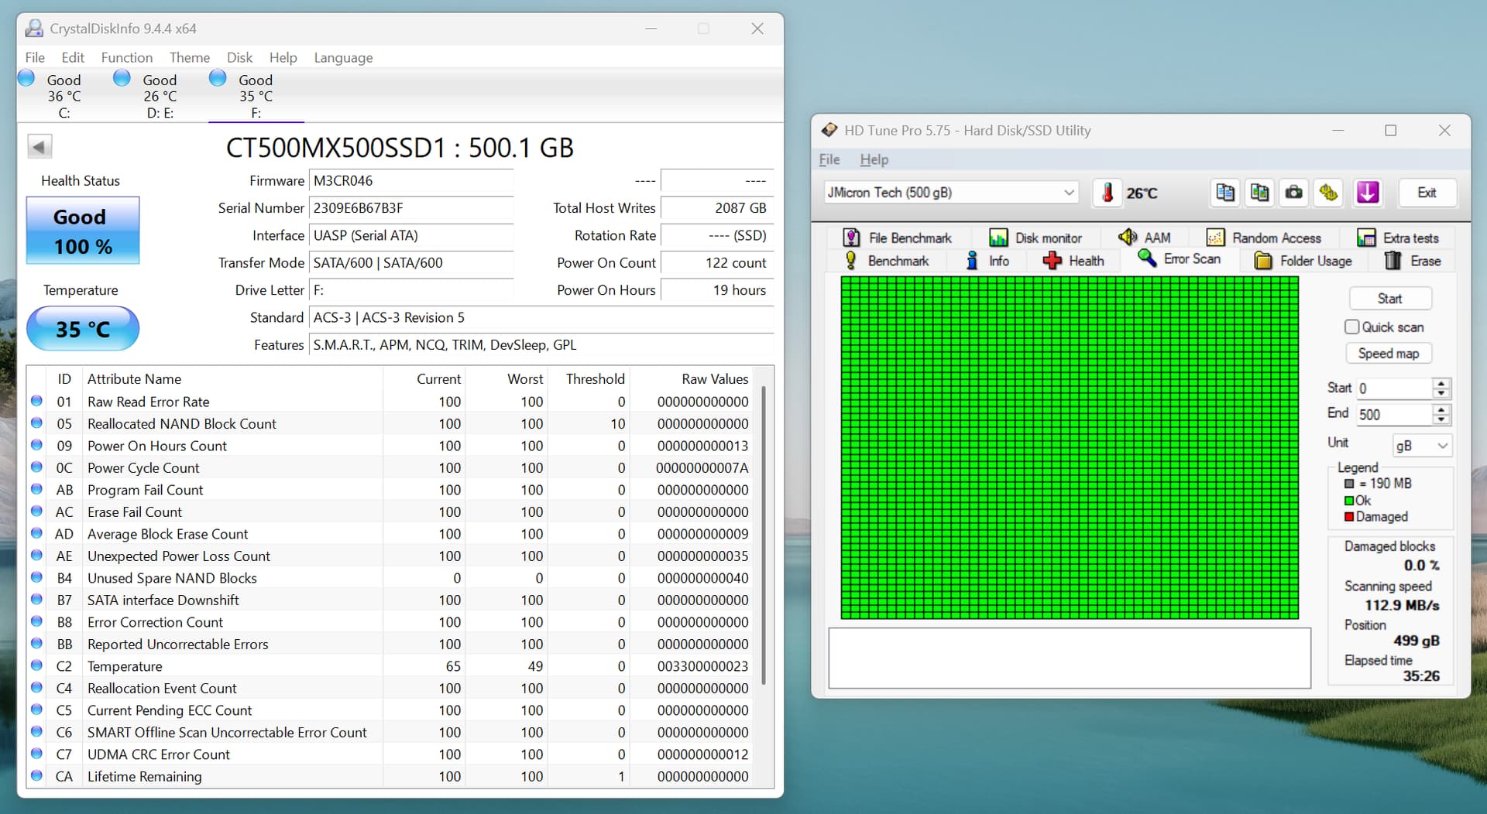The width and height of the screenshot is (1487, 814).
Task: Open CrystalDiskInfo Help menu
Action: (x=283, y=57)
